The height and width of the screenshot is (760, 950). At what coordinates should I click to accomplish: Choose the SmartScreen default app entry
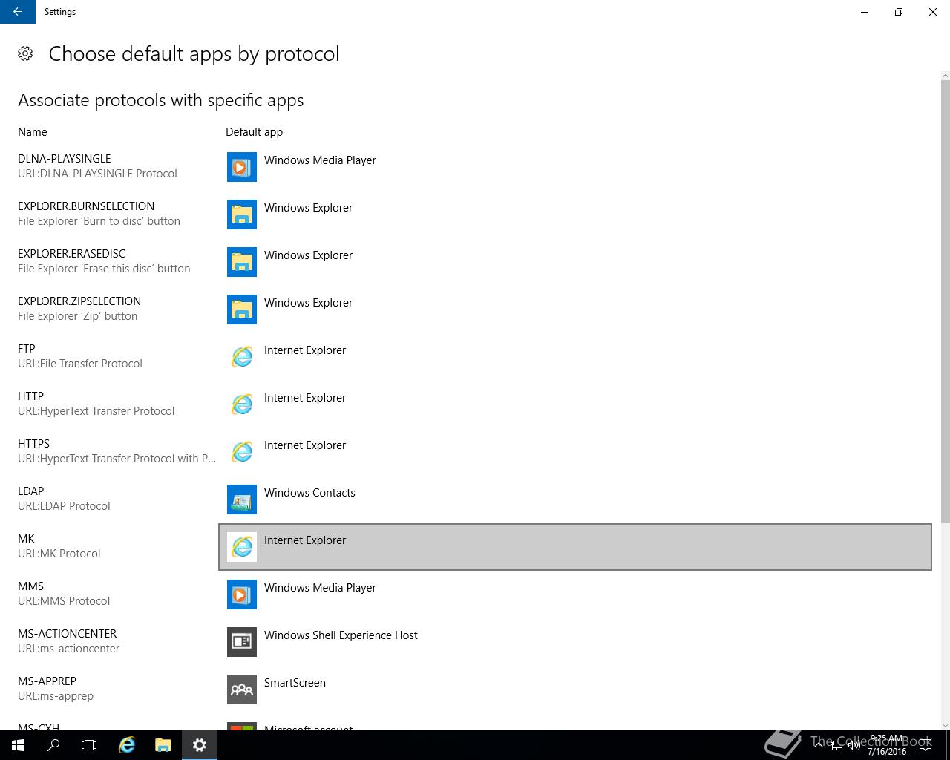coord(575,689)
